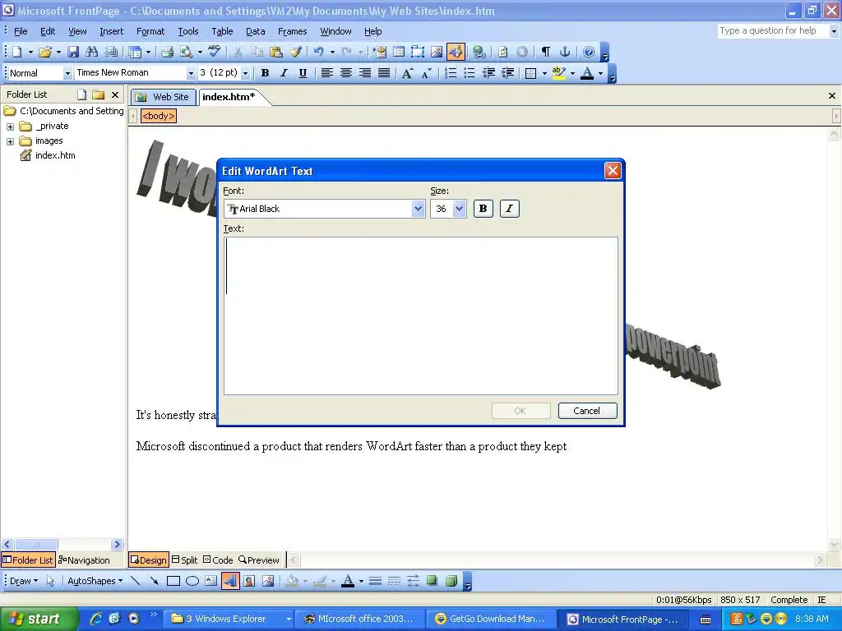Switch to Preview view tab
Viewport: 842px width, 631px height.
point(259,560)
